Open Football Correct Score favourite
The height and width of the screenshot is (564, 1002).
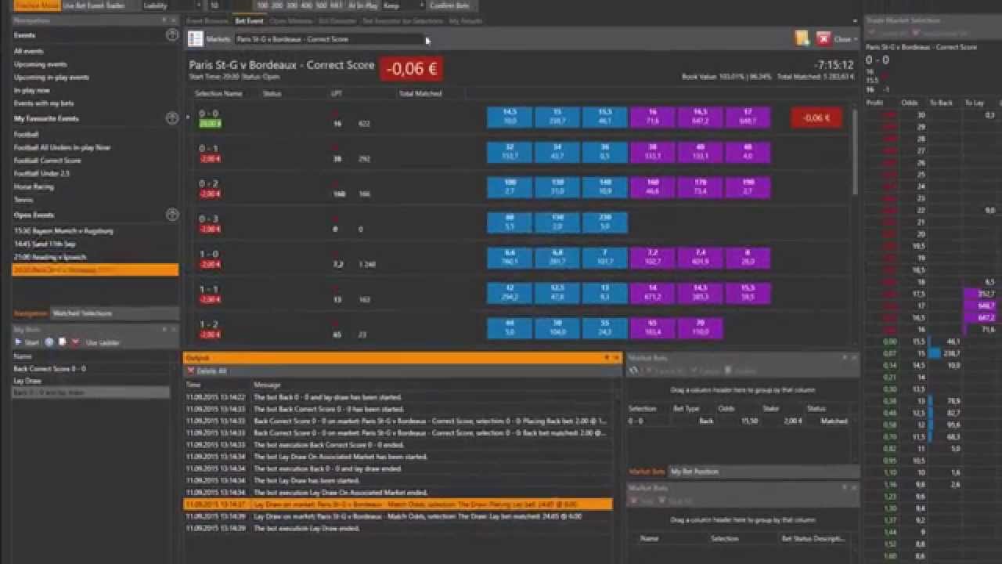pos(48,161)
